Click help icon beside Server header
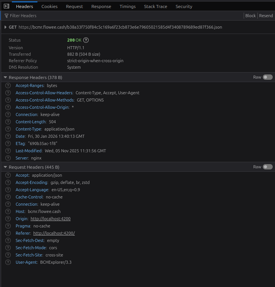275x287 pixels. point(8,158)
